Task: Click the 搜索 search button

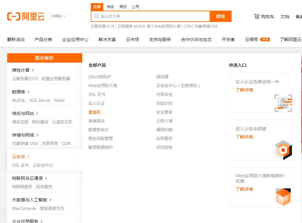Action: (x=221, y=16)
